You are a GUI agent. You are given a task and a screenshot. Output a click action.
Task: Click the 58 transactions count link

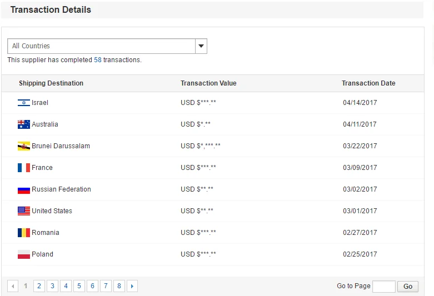(98, 60)
